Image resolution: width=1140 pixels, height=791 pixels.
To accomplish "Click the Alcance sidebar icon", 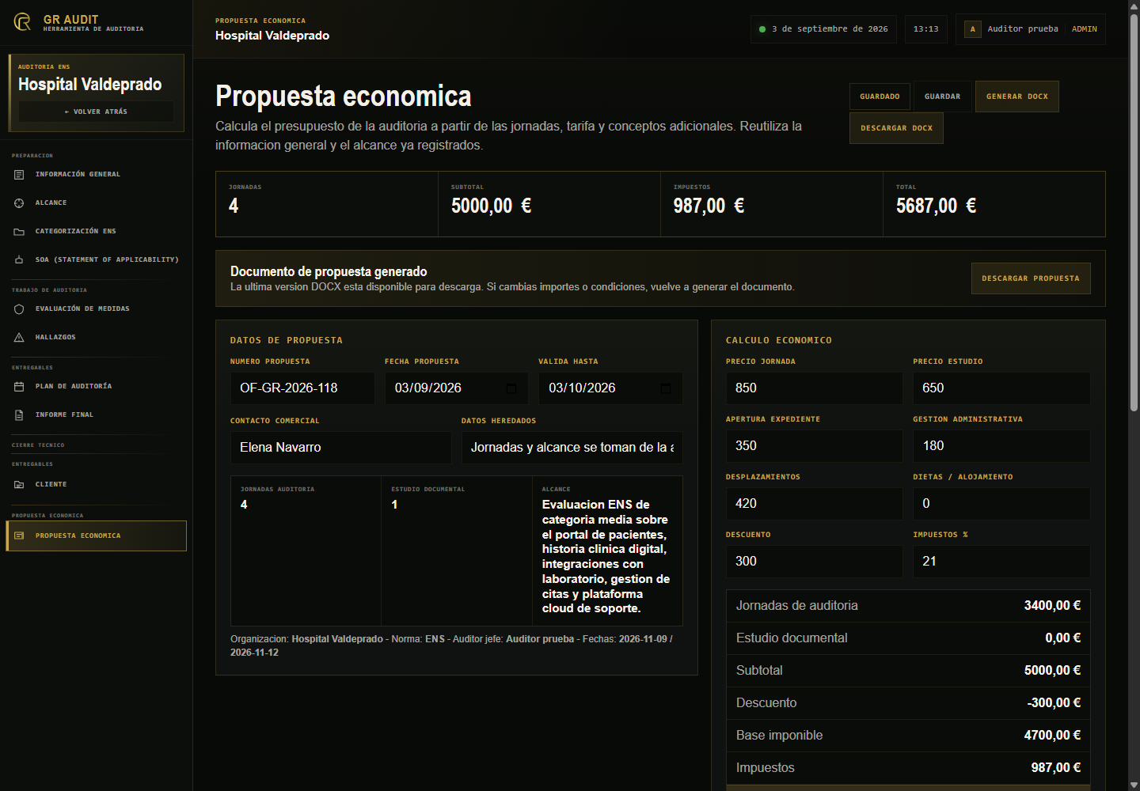I will tap(19, 202).
